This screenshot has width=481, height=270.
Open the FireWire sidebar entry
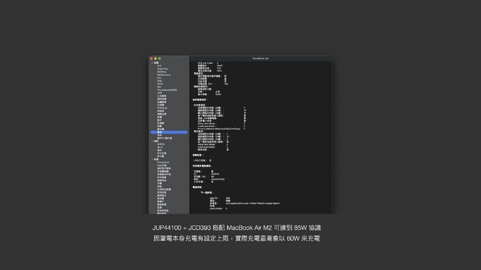(162, 72)
